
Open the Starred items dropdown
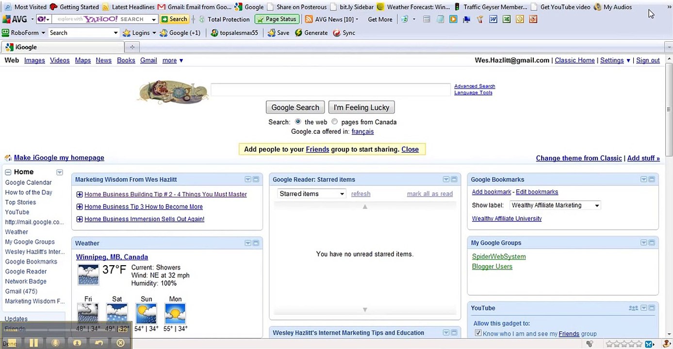[312, 194]
